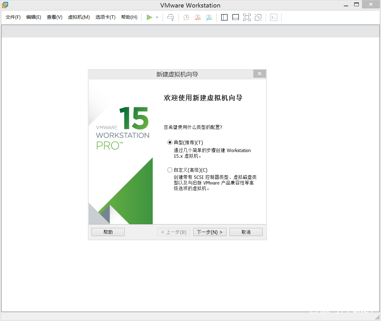
Task: Close the 新建虚拟机向导 dialog
Action: coord(260,74)
